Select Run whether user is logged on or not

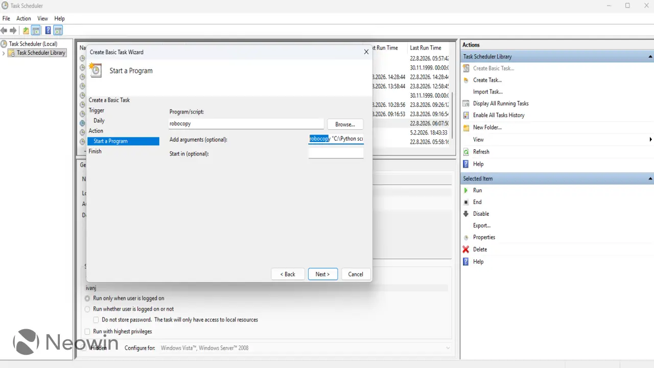click(x=87, y=309)
